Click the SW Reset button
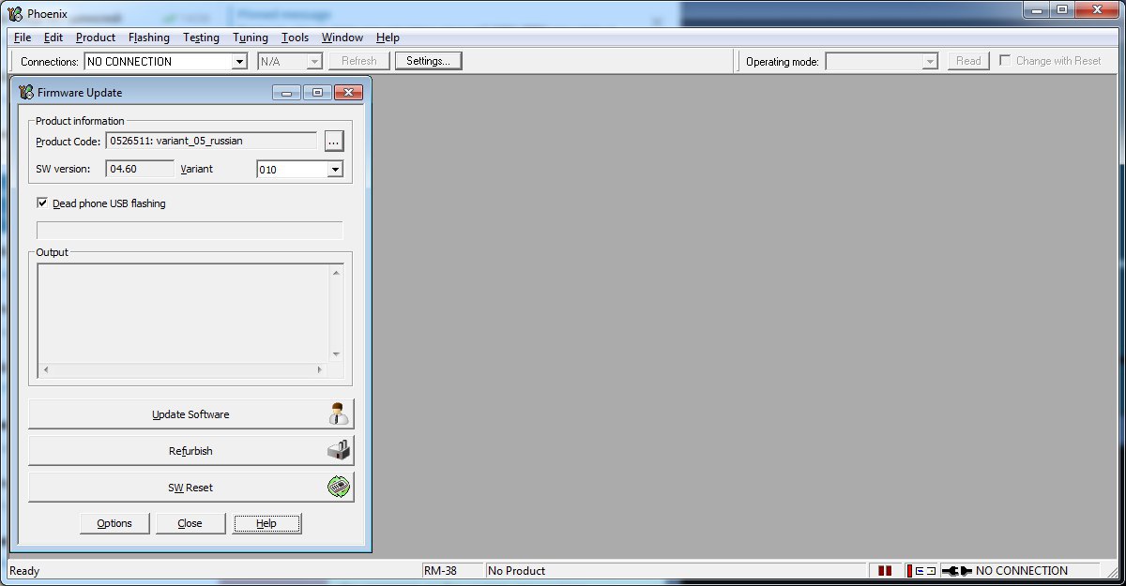Screen dimensions: 1126x586 190,488
